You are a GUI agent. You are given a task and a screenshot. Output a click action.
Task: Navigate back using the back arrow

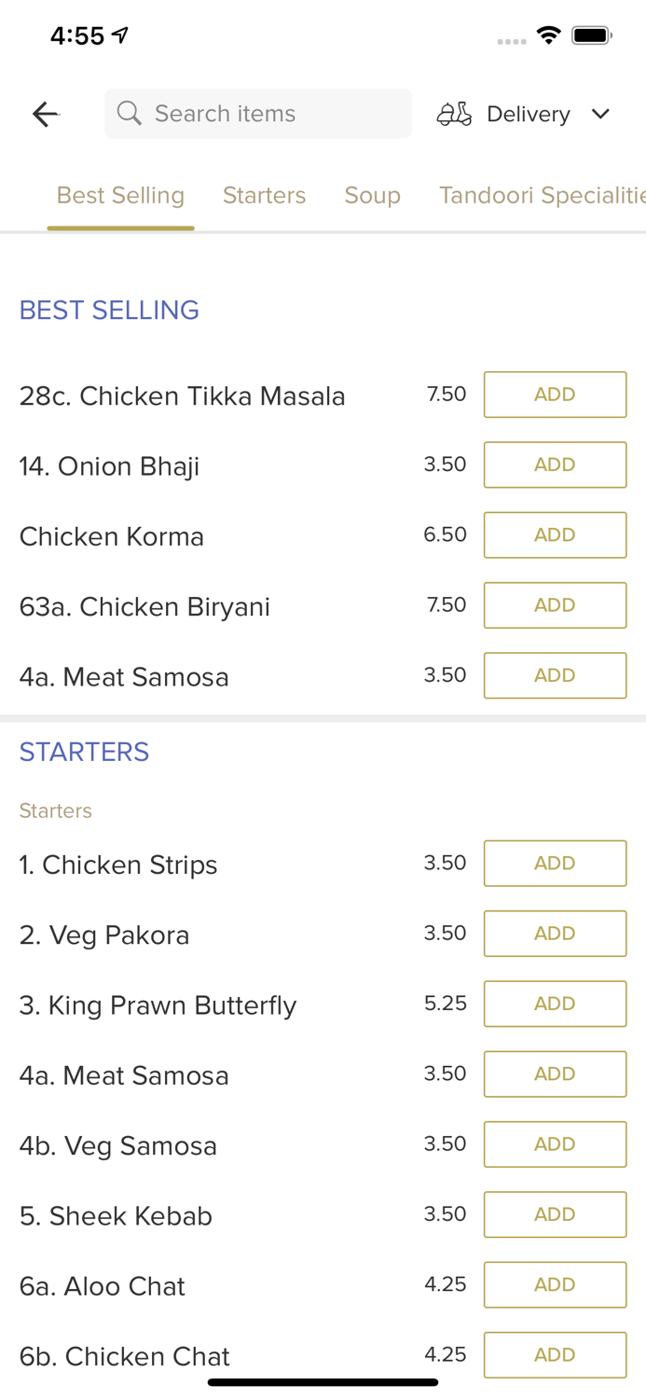[x=44, y=114]
